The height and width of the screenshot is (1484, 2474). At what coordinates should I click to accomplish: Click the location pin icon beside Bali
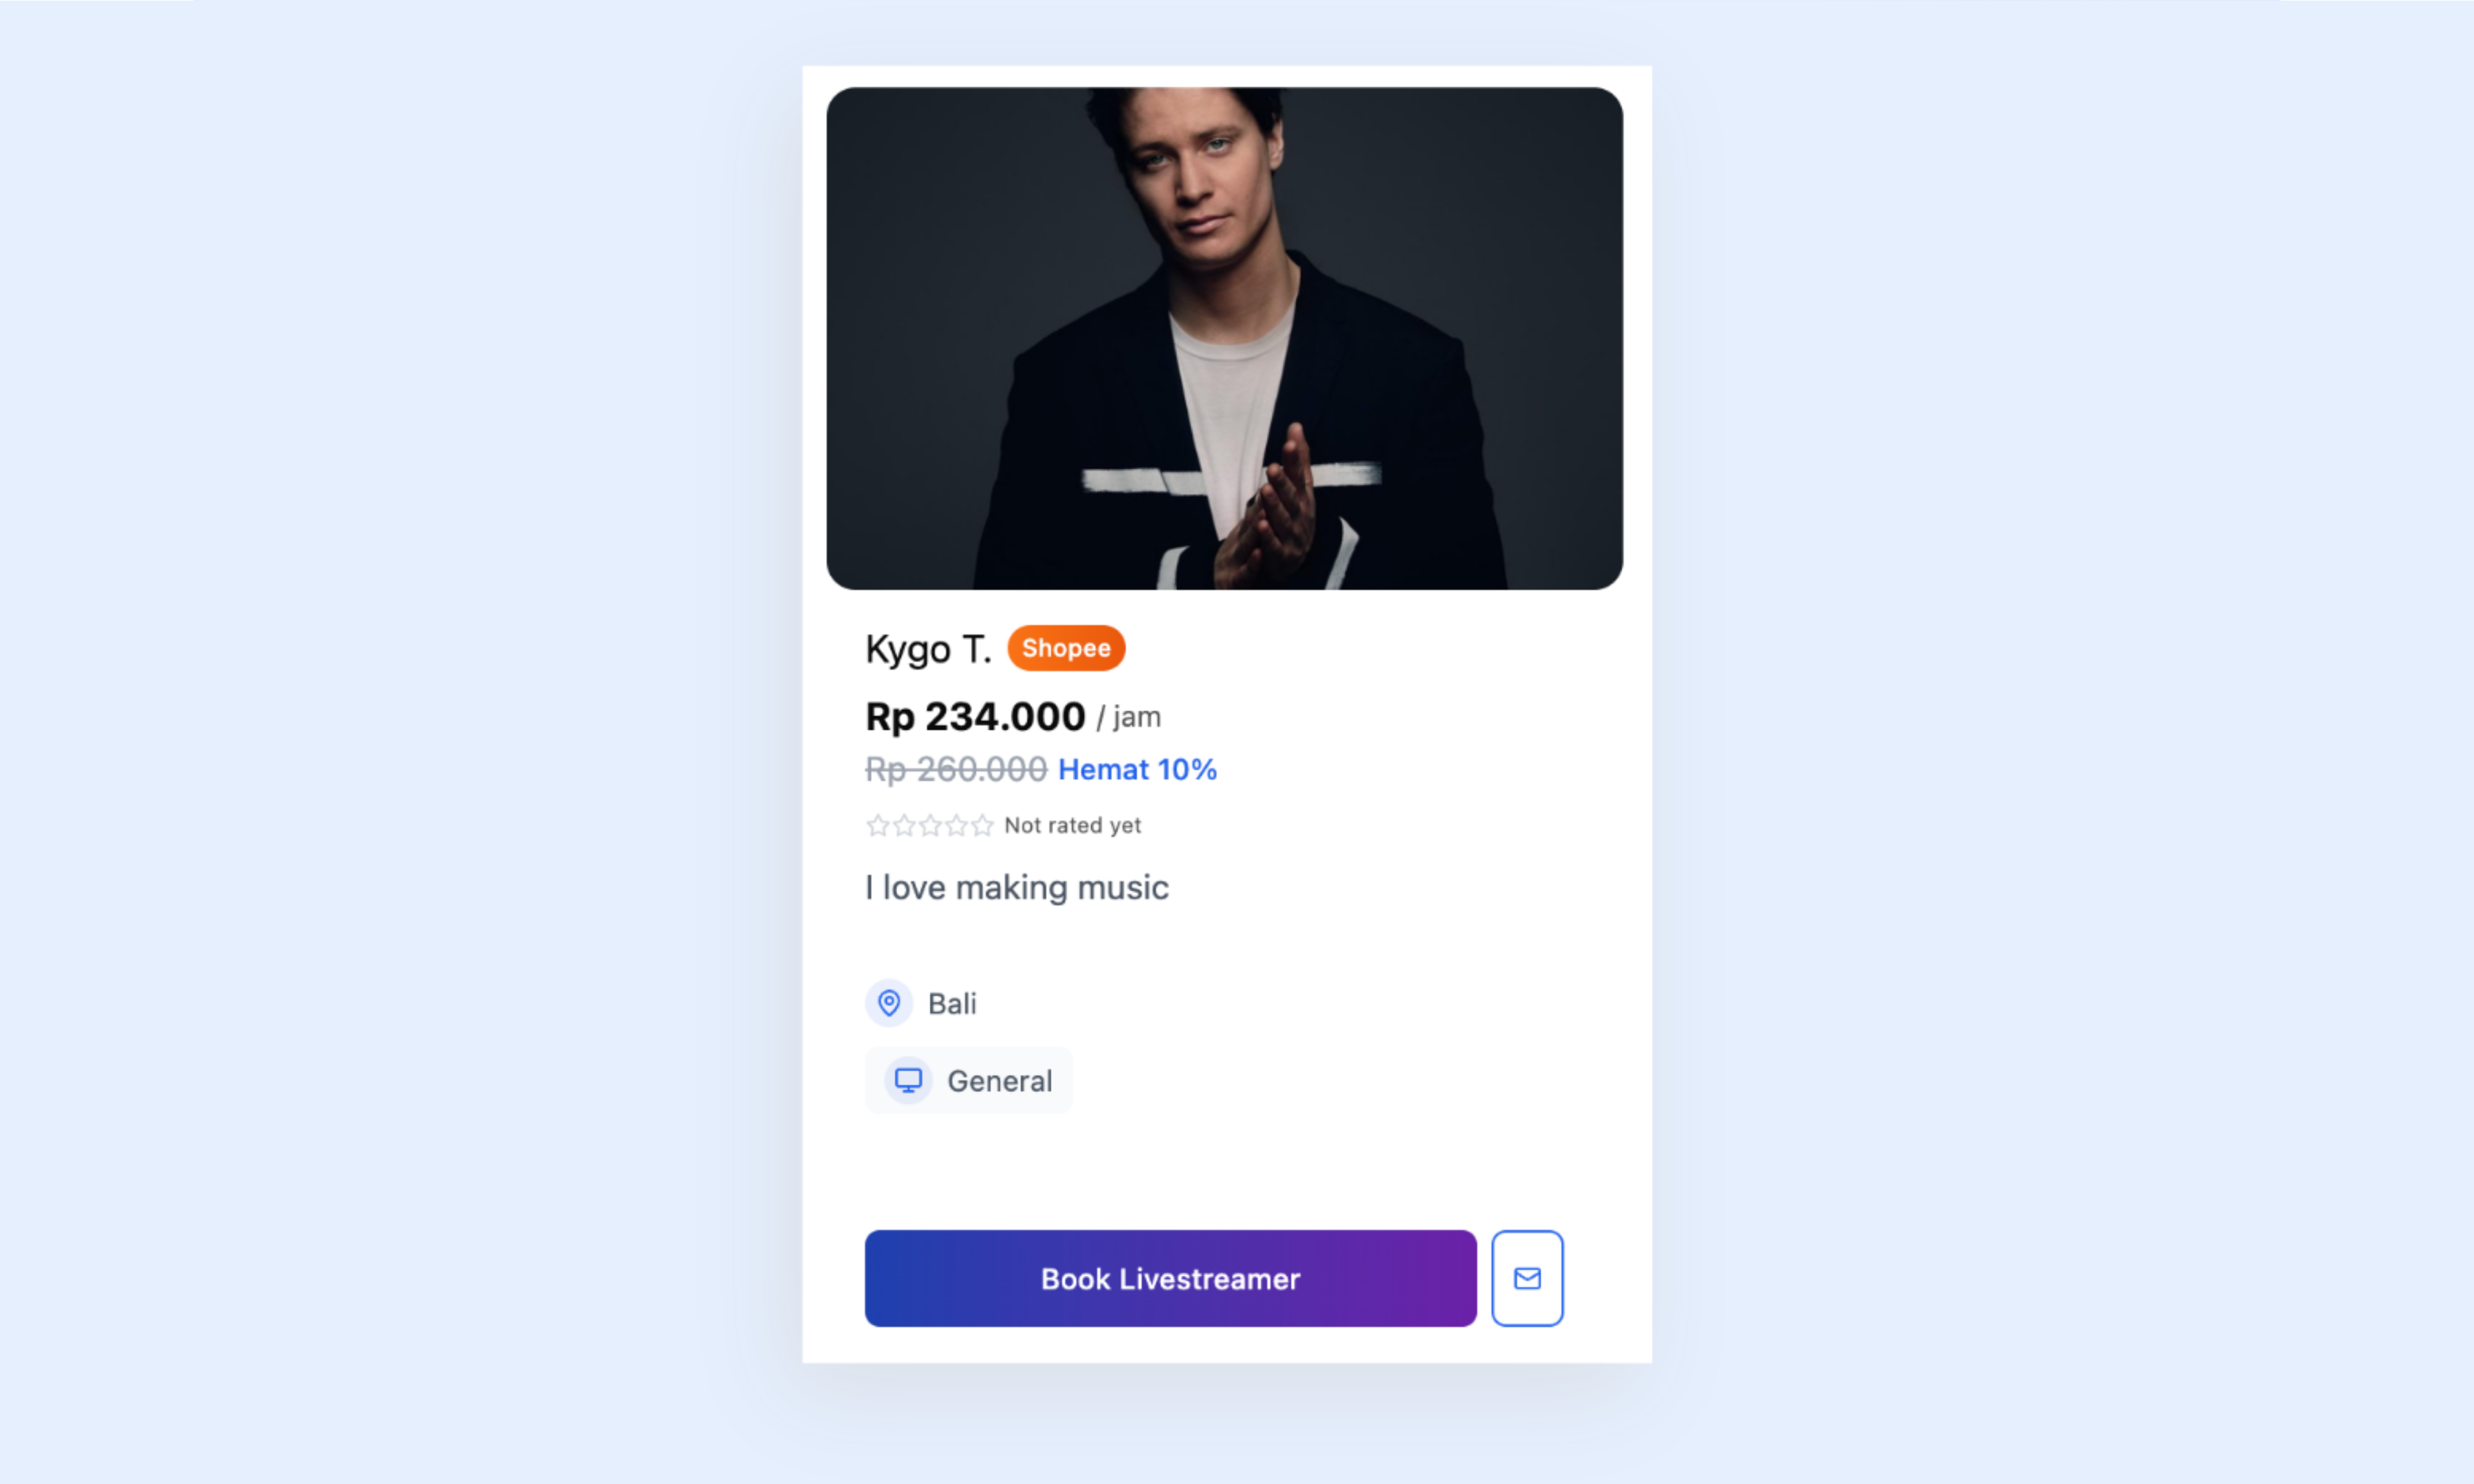coord(889,1003)
